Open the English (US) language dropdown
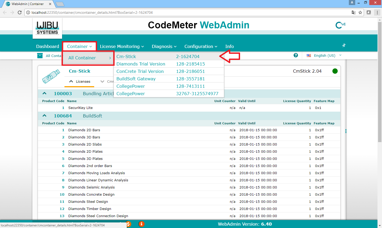382x228 pixels. tap(327, 55)
